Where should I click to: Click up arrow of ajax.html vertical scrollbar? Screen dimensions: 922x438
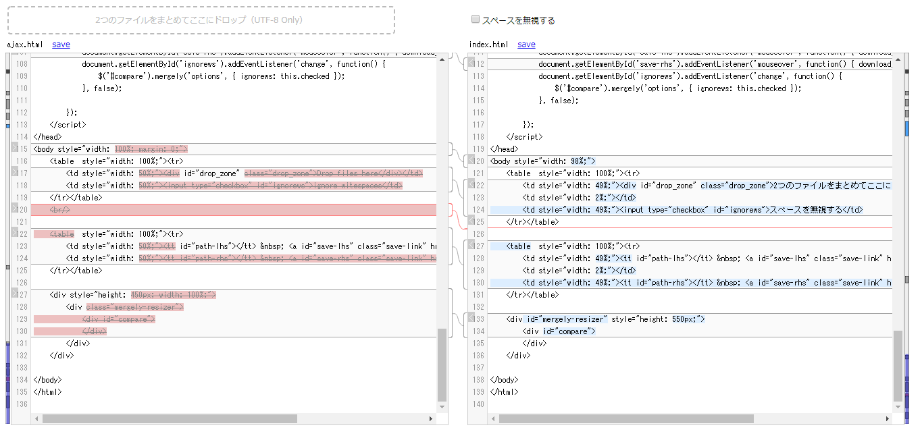442,58
